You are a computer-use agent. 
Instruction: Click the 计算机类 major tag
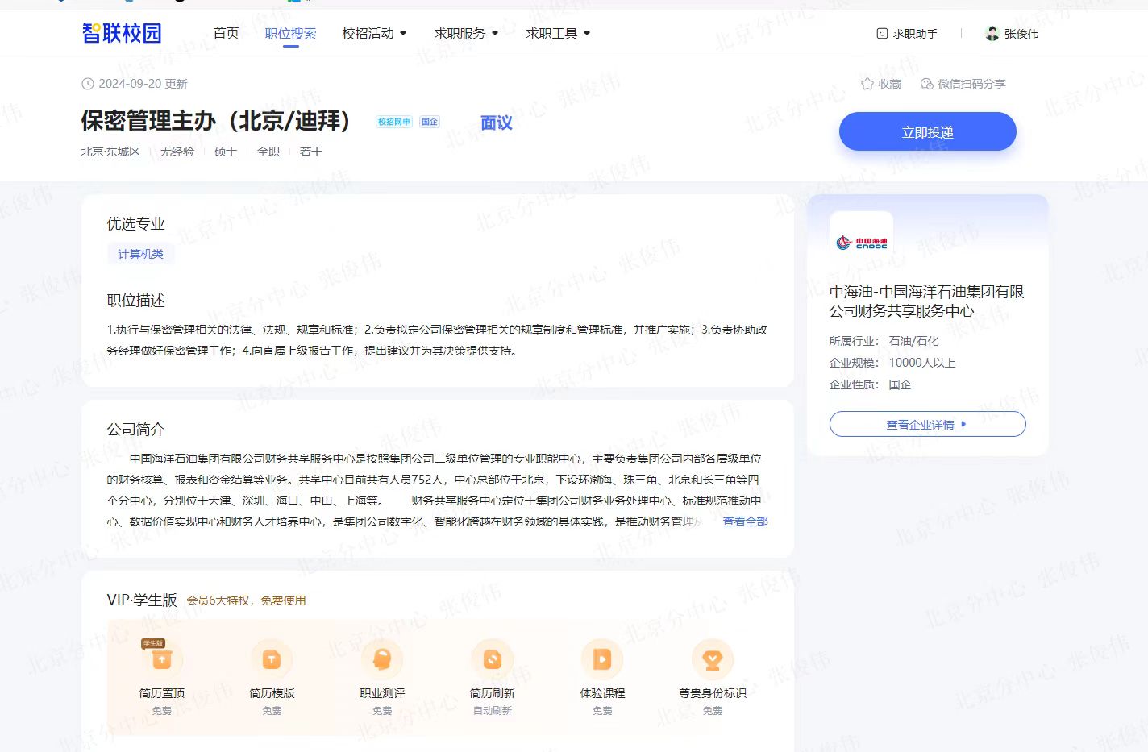pos(141,254)
